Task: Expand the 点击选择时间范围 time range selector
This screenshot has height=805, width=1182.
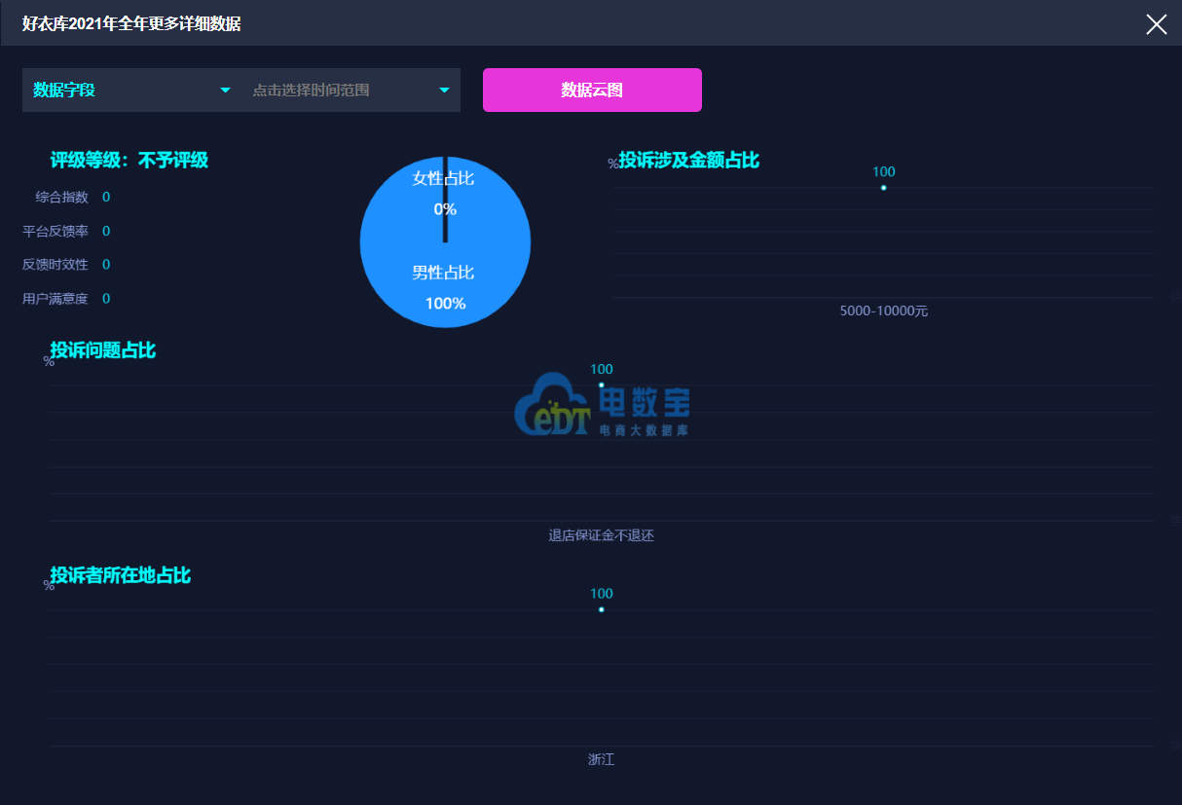Action: pyautogui.click(x=351, y=90)
